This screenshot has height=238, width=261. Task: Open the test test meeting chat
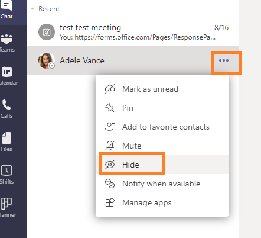133,32
